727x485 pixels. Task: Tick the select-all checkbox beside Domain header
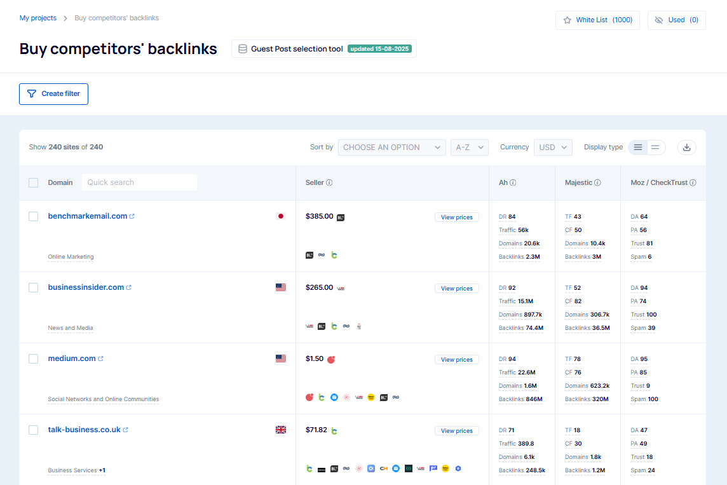pyautogui.click(x=34, y=182)
